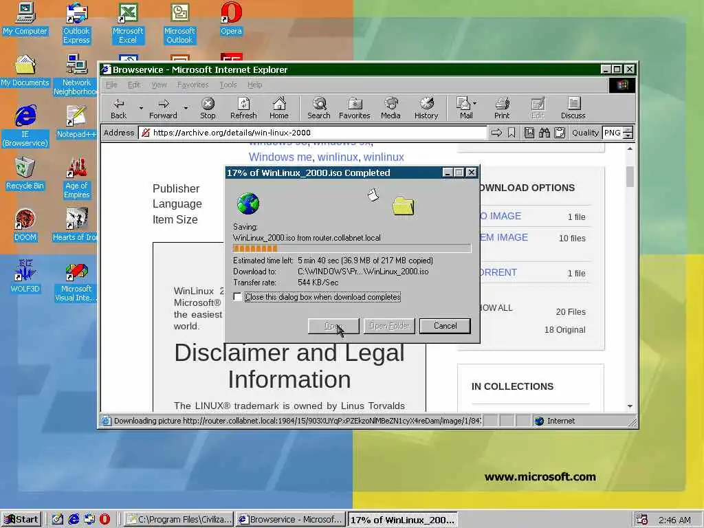Select the Opera desktop shortcut
This screenshot has height=528, width=704.
(x=231, y=19)
